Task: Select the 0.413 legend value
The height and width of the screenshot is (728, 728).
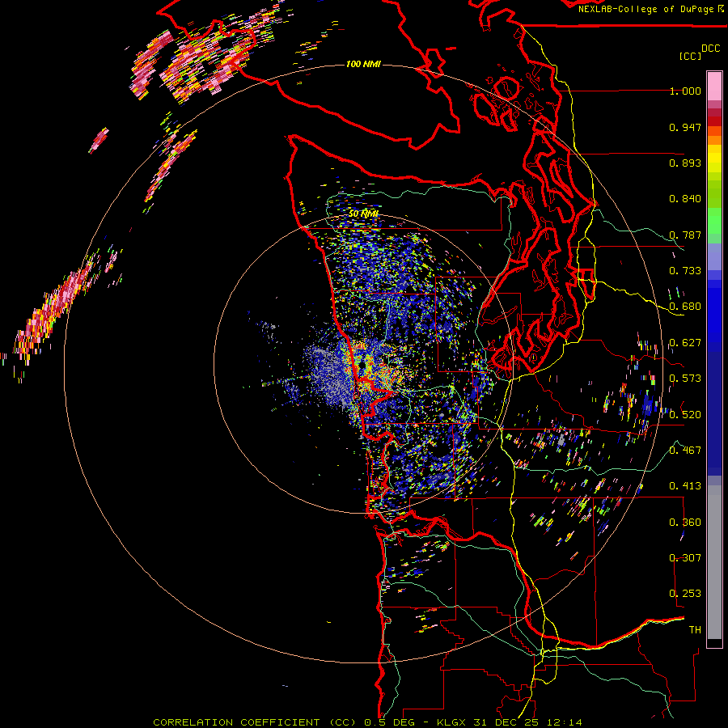Action: click(685, 486)
